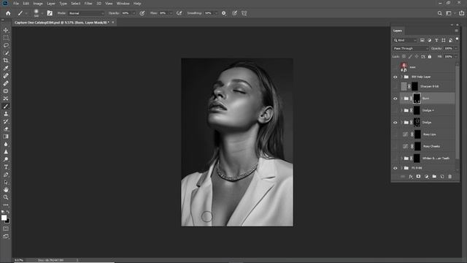This screenshot has height=263, width=467.
Task: Show the Rosy Lips layer
Action: (x=395, y=134)
